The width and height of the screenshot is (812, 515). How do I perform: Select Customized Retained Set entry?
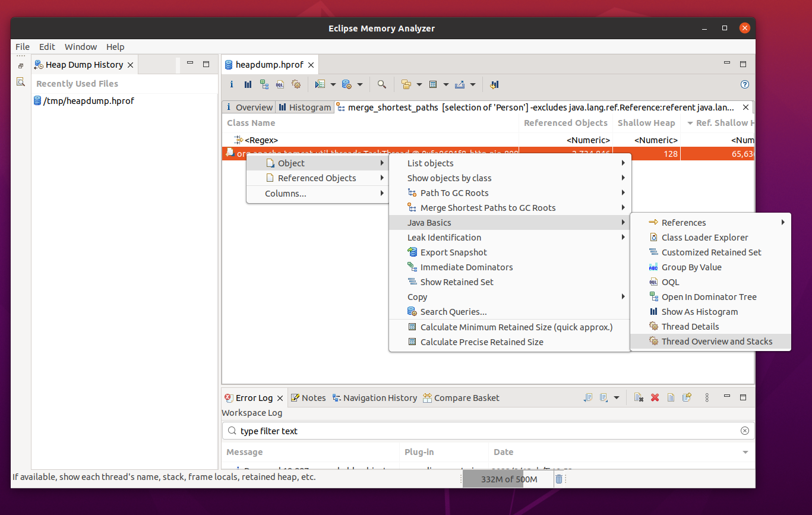pos(710,252)
